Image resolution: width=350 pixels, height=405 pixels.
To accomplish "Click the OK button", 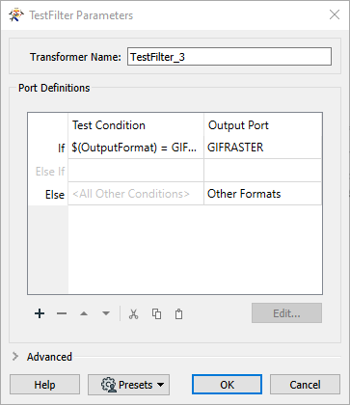I will [x=227, y=385].
